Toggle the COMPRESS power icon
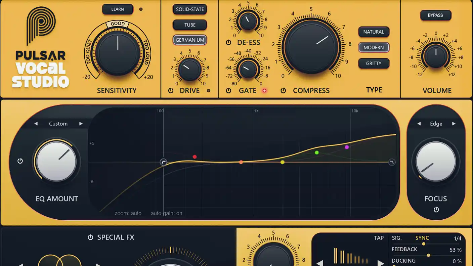This screenshot has height=266, width=473. (x=283, y=90)
